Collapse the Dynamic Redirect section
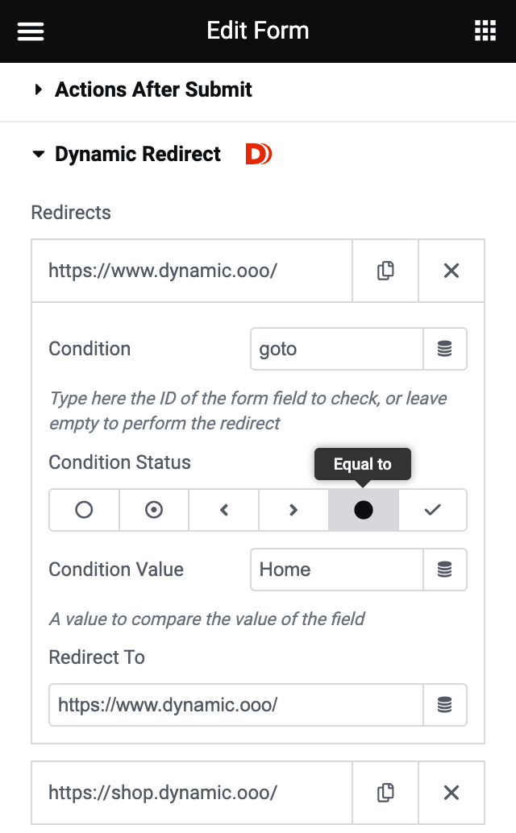Viewport: 516px width, 833px height. click(x=137, y=154)
